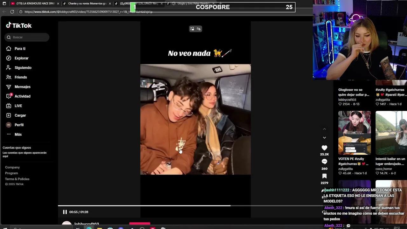Go back in browser history

[4, 12]
